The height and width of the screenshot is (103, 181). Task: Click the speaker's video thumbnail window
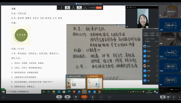(x=141, y=17)
